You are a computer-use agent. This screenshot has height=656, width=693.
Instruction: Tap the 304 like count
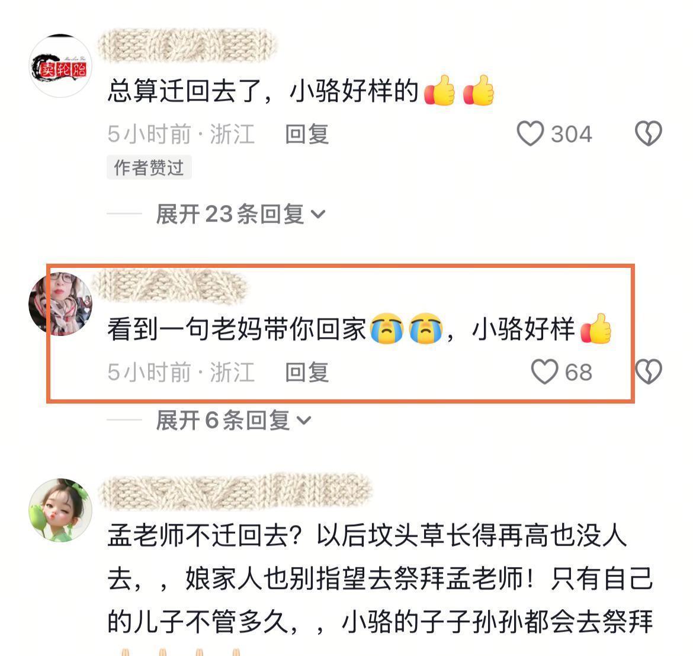(x=572, y=134)
